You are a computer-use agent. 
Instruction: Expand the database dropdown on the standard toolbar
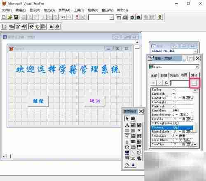click(112, 17)
